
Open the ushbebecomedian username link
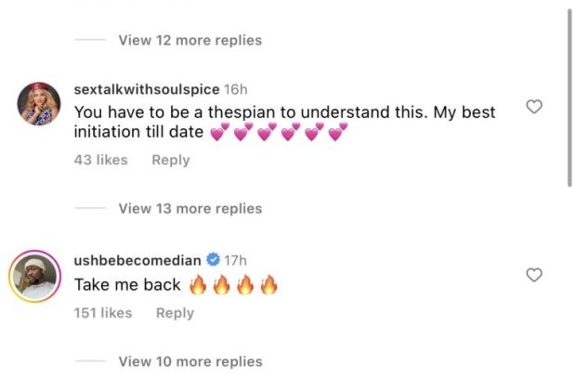pos(138,260)
